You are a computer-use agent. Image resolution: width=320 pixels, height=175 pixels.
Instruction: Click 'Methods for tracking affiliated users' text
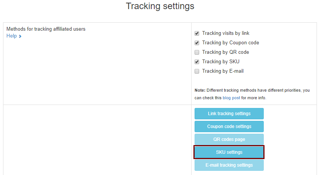tap(46, 29)
